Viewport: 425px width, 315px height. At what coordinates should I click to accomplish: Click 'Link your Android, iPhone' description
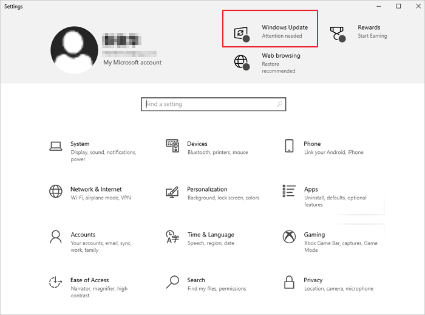334,153
